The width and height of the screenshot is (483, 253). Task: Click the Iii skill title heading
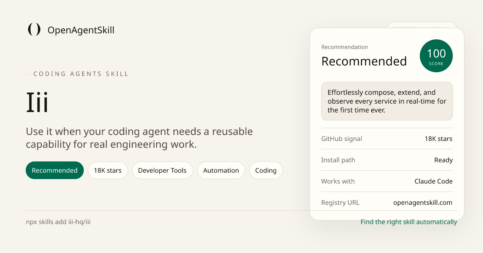(37, 103)
